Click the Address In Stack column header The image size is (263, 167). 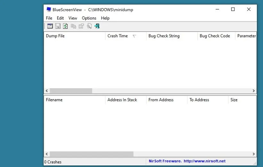[122, 100]
